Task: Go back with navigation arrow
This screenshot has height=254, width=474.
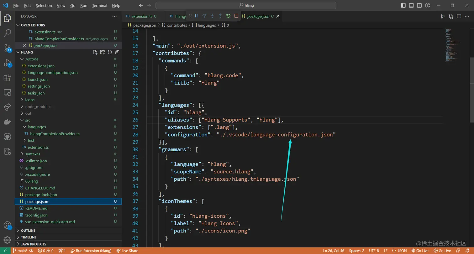Action: pos(141,5)
